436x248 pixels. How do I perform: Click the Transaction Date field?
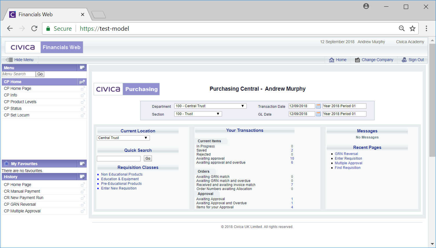point(302,106)
